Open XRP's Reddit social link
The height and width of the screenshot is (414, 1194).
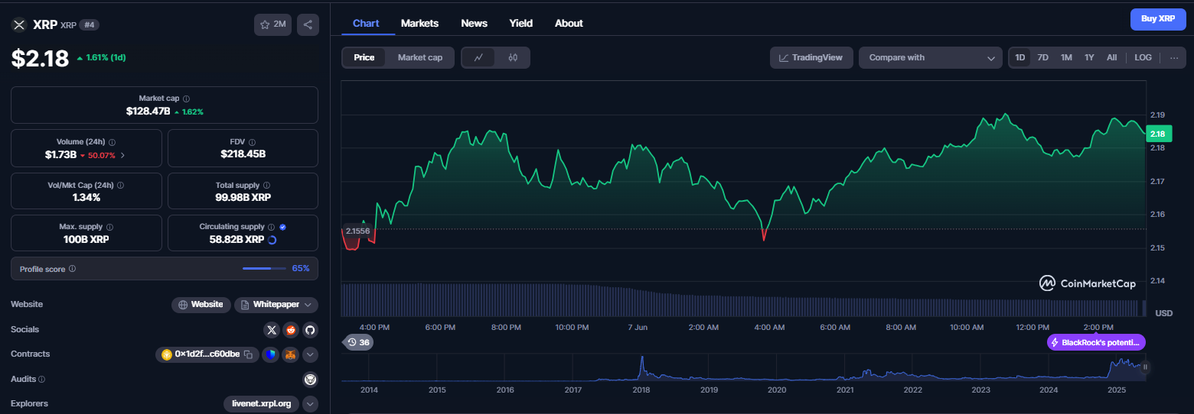[x=290, y=330]
